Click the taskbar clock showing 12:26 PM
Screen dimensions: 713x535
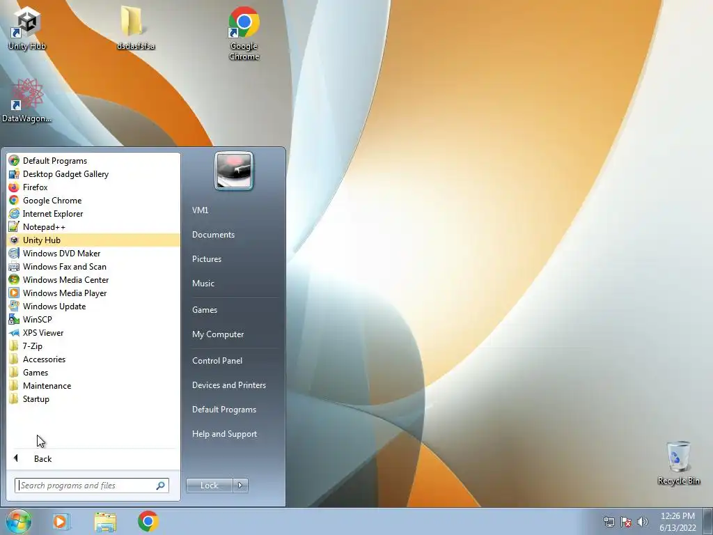click(677, 521)
